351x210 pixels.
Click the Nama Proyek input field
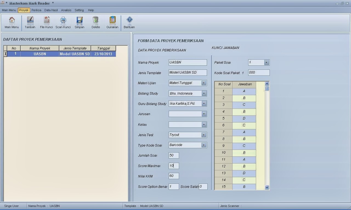click(188, 62)
